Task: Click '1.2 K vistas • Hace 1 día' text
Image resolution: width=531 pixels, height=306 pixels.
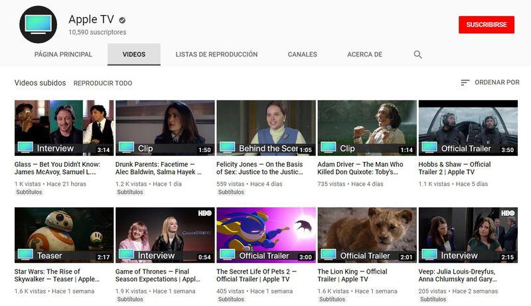Action: 149,184
